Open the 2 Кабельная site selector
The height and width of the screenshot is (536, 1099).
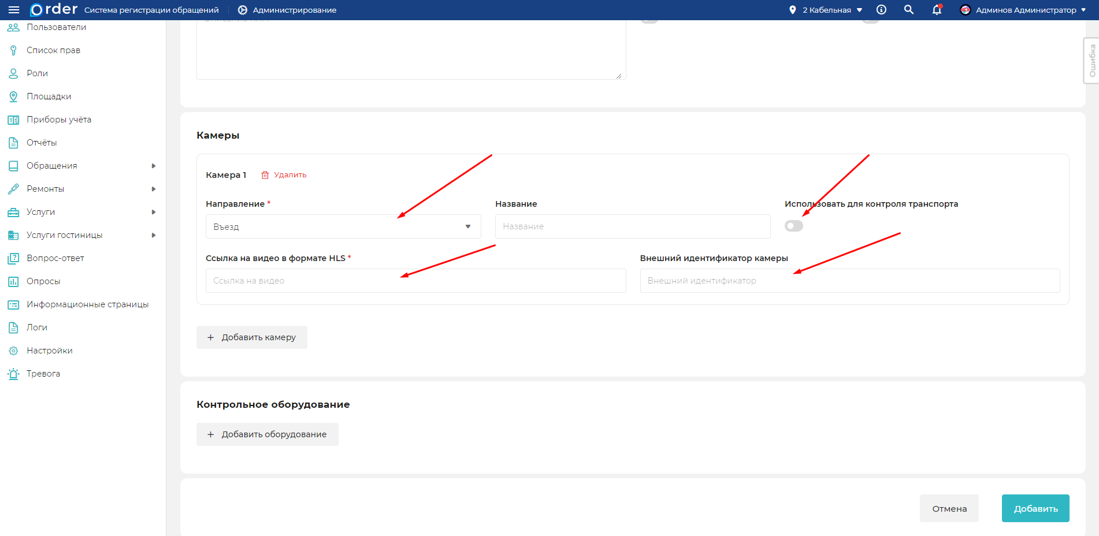coord(826,10)
